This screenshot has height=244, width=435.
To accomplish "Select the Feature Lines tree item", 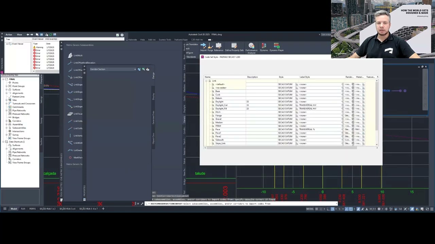I will [18, 97].
